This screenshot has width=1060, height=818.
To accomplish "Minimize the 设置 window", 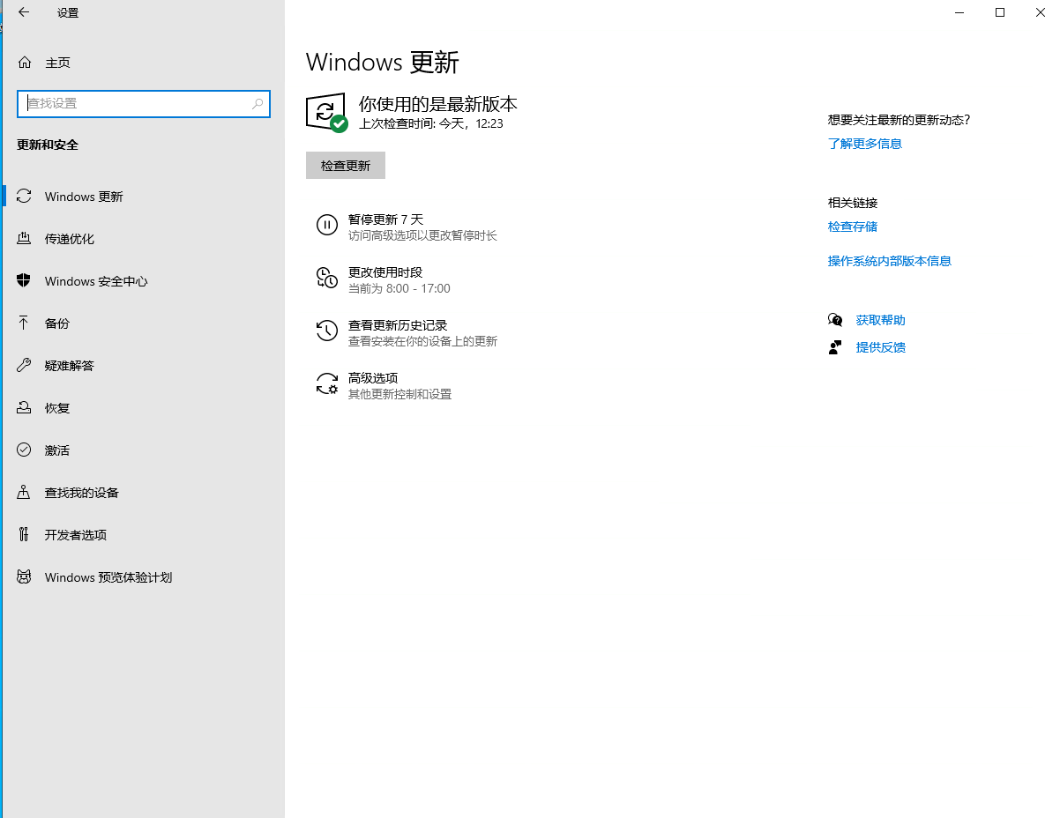I will click(x=959, y=12).
